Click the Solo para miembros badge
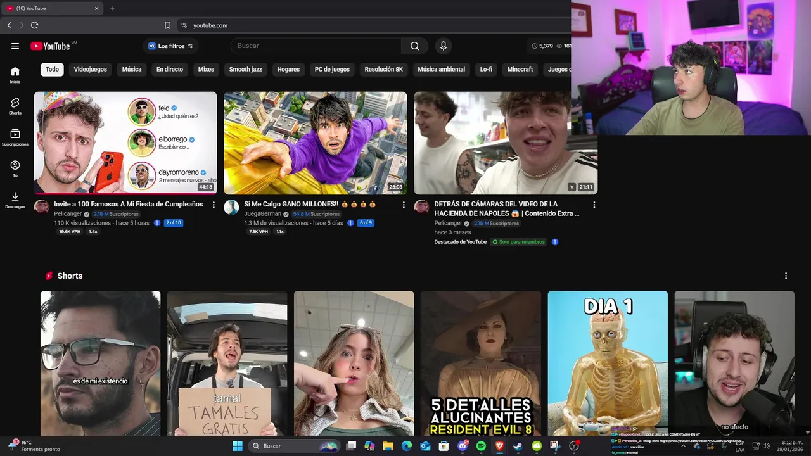This screenshot has height=456, width=811. tap(518, 242)
